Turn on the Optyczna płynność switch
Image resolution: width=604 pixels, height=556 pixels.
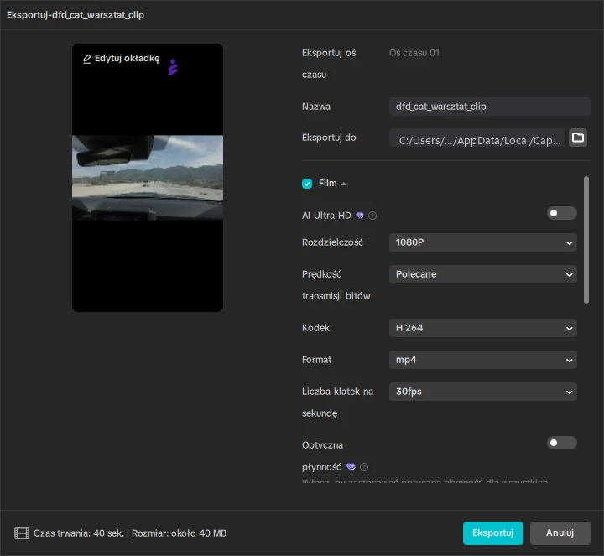pos(561,443)
